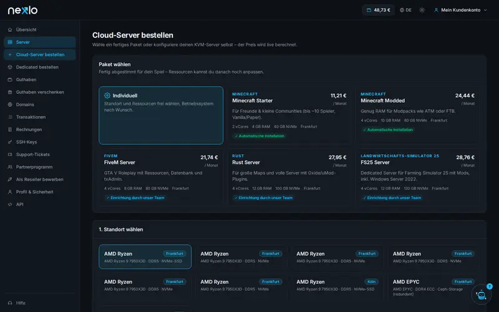
Task: Open Partnerprogramm page
Action: [40, 167]
